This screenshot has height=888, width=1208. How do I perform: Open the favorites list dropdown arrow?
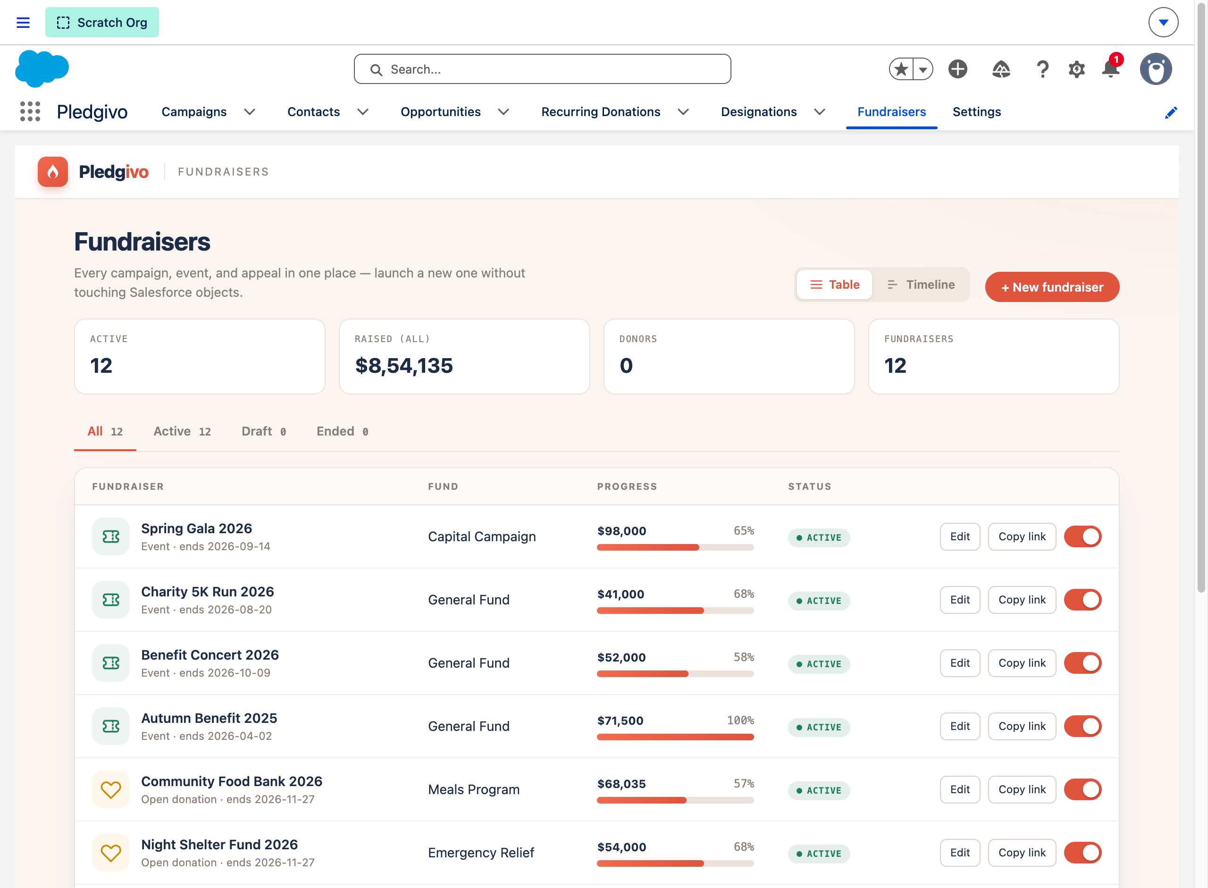923,69
